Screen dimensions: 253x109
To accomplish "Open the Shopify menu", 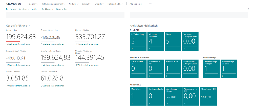I will pos(99,4).
